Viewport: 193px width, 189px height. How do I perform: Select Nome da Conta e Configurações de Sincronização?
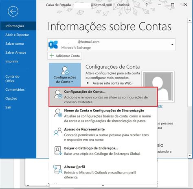click(103, 115)
